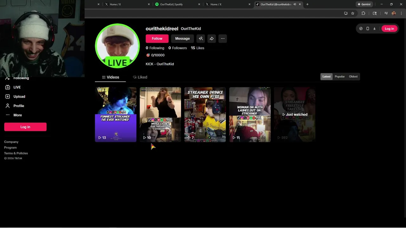The image size is (406, 228).
Task: Click the Install app icon in address bar
Action: point(346,13)
